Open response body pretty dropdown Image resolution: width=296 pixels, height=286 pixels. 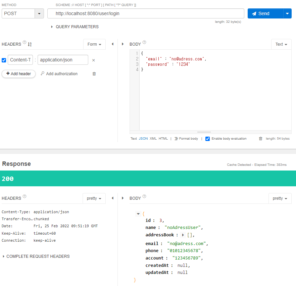tap(280, 198)
